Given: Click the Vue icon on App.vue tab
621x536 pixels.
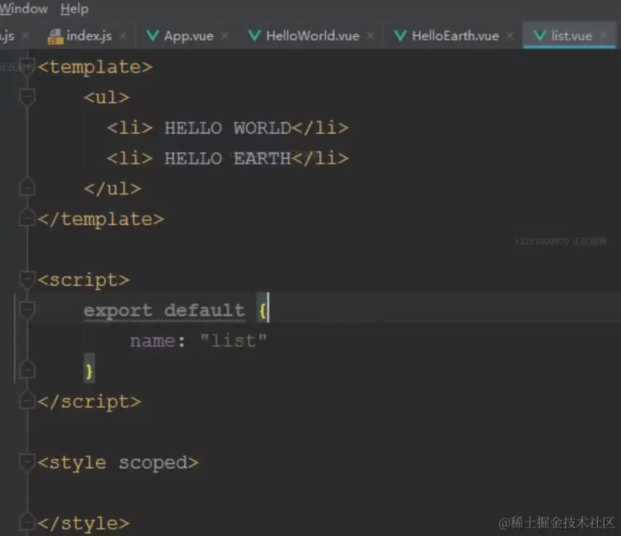Looking at the screenshot, I should click(153, 36).
